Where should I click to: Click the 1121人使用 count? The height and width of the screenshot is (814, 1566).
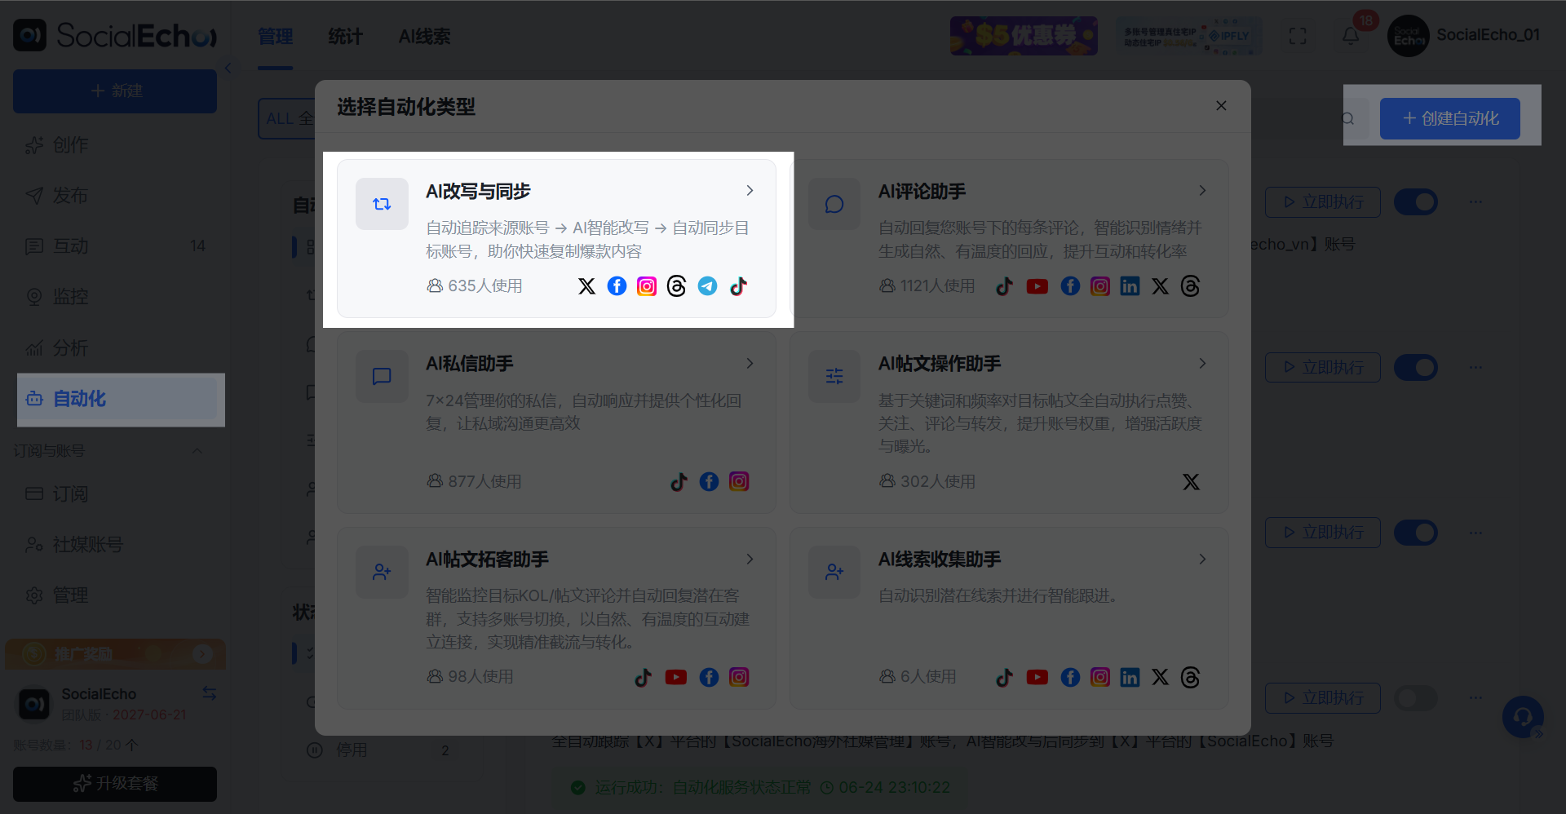point(927,286)
